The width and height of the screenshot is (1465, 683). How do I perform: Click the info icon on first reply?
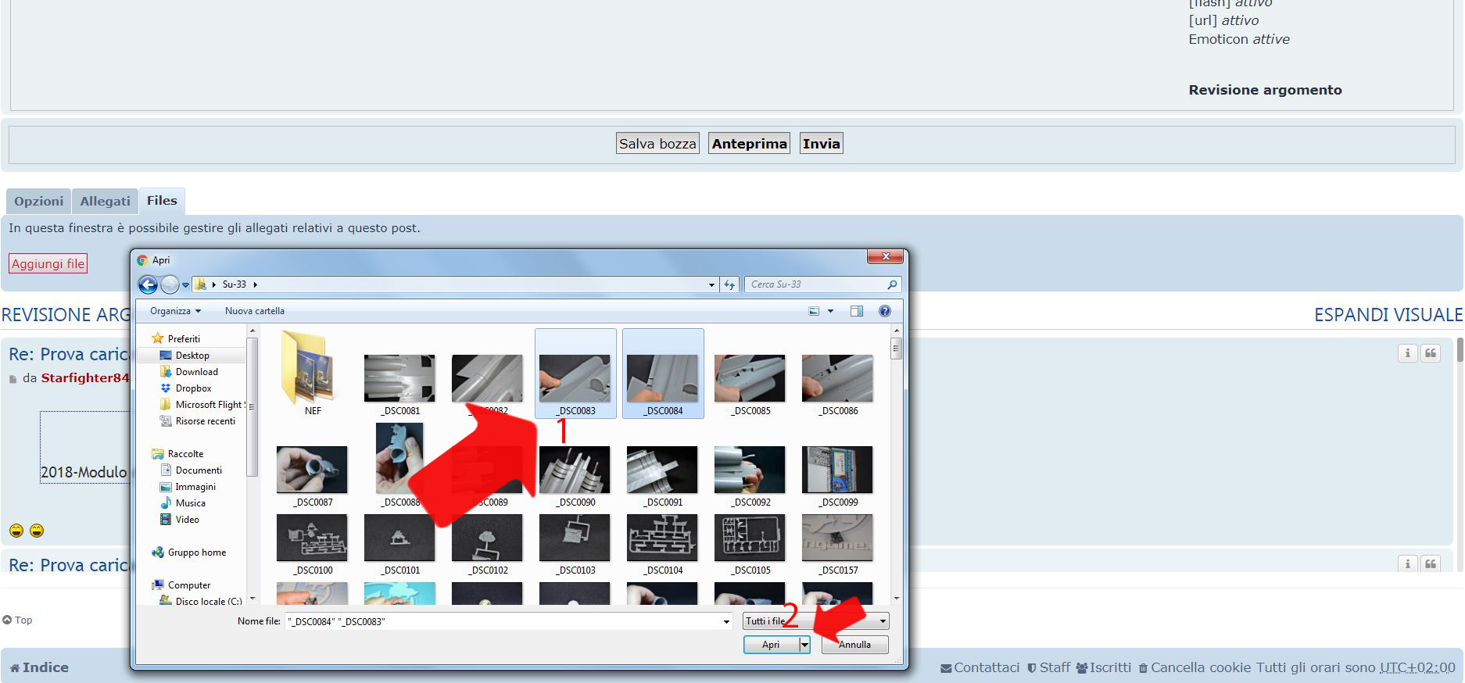[x=1407, y=353]
